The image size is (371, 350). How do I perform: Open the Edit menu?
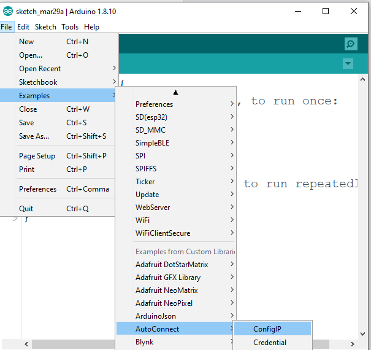click(x=23, y=27)
